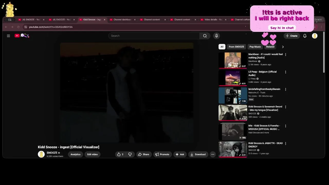Click Edit video button

tap(92, 154)
